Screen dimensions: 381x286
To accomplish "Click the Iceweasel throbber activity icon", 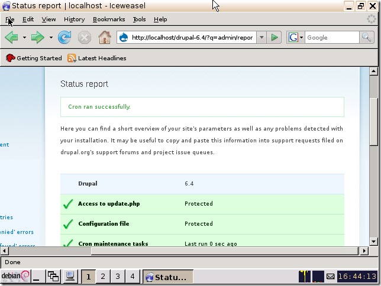I will point(372,19).
